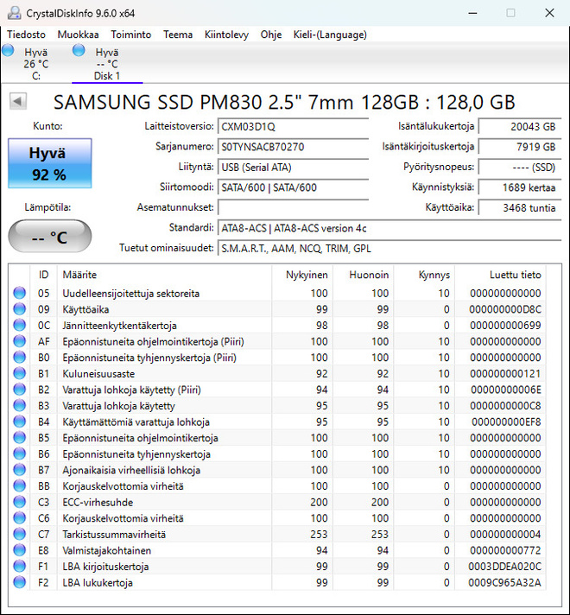Select the C: drive tab

(35, 64)
